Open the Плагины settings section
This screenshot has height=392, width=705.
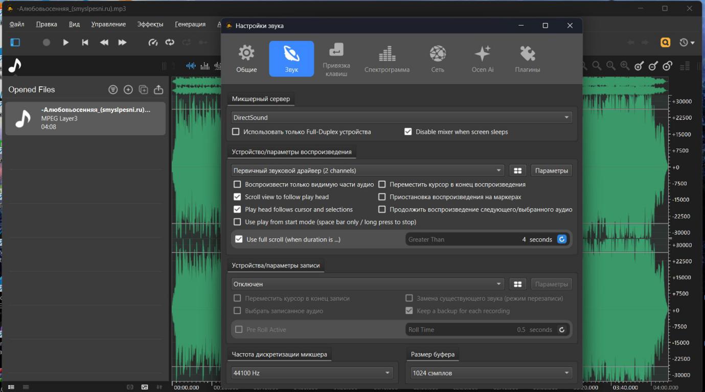click(x=527, y=59)
